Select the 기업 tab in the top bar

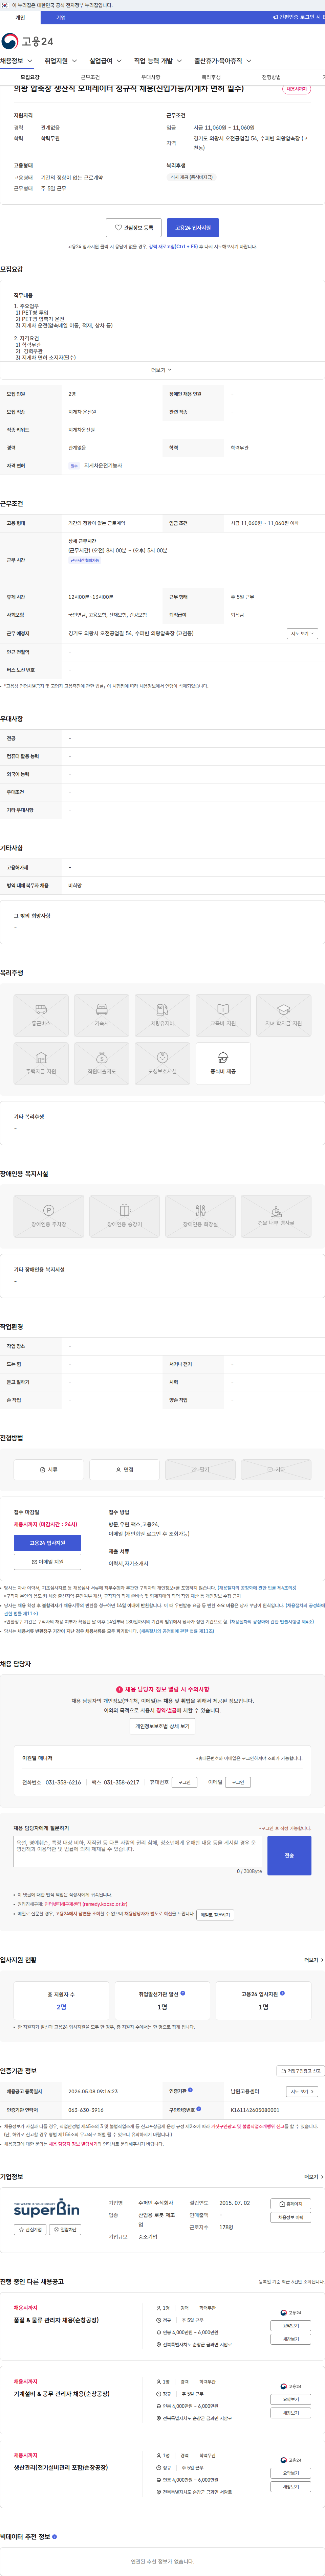click(x=61, y=17)
